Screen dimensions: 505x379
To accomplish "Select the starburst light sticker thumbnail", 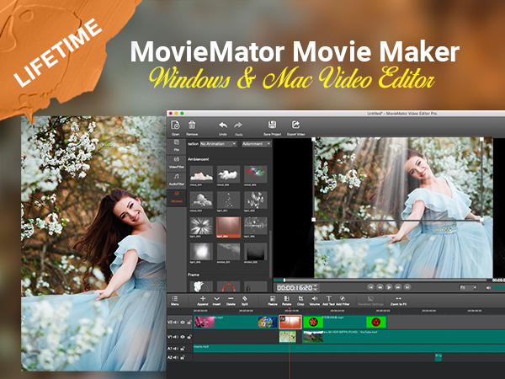I will pyautogui.click(x=201, y=227).
